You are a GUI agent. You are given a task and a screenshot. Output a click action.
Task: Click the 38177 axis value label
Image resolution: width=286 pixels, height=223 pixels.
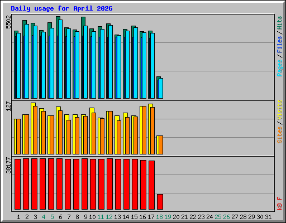point(8,165)
